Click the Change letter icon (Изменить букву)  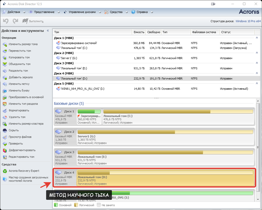pos(5,91)
